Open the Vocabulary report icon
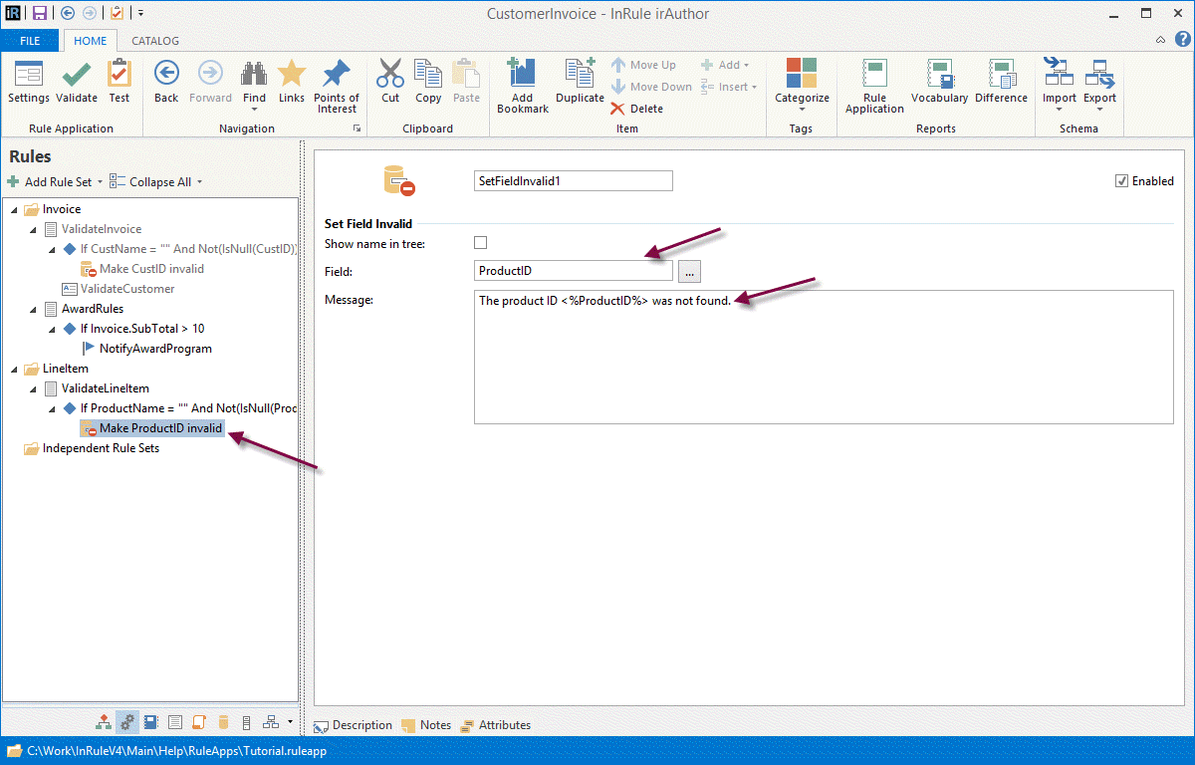This screenshot has width=1195, height=765. click(939, 75)
